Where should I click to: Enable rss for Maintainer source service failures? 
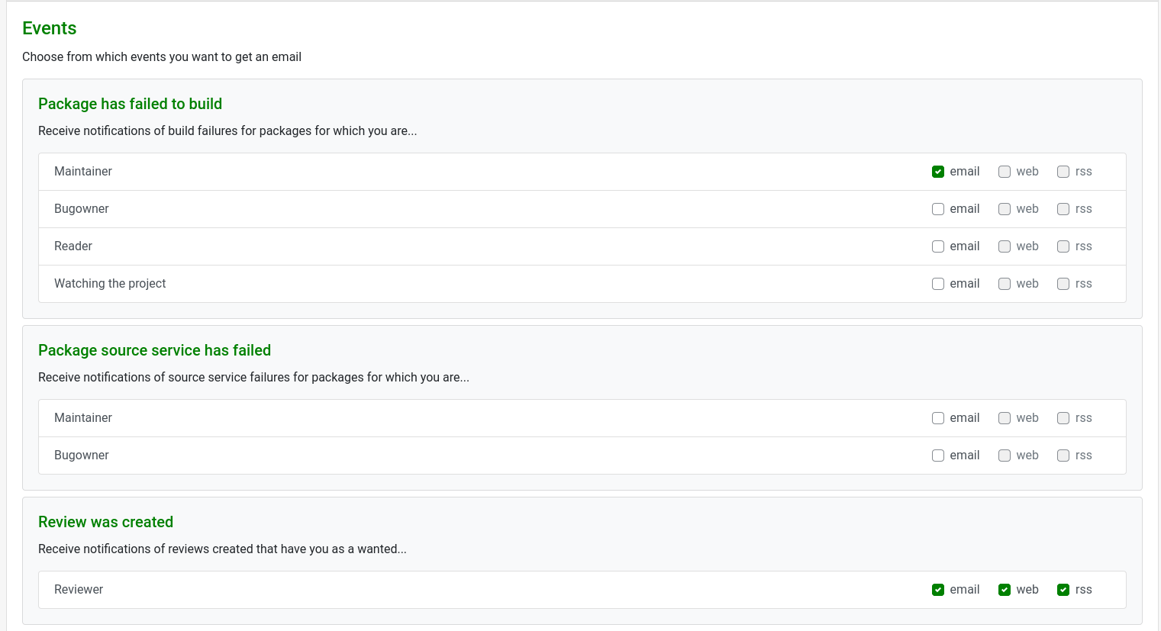pos(1063,417)
